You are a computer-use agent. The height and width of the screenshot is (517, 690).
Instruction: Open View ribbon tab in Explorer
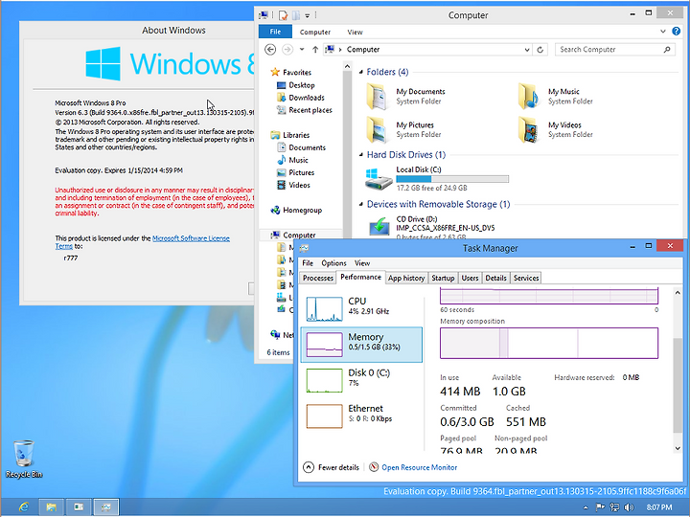coord(355,33)
